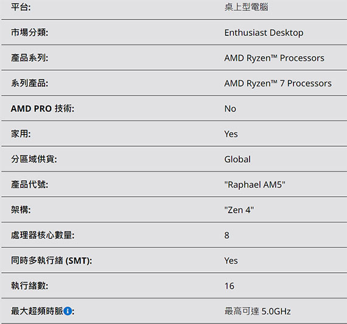The width and height of the screenshot is (347, 324).
Task: Click the 產品代號 label
Action: pos(29,185)
